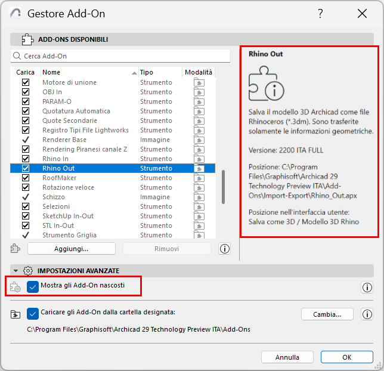Click the designated folder icon near Caricare option
The width and height of the screenshot is (384, 371).
click(x=16, y=314)
